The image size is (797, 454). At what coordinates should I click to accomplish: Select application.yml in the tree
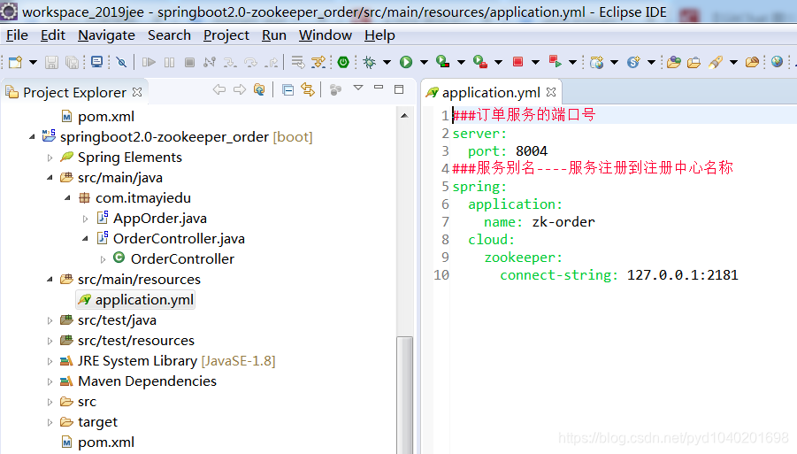pos(135,299)
